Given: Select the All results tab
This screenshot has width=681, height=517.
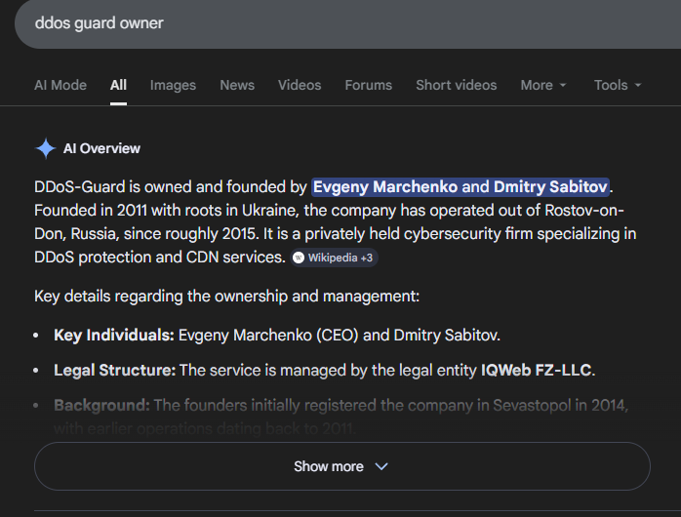Looking at the screenshot, I should tap(118, 85).
